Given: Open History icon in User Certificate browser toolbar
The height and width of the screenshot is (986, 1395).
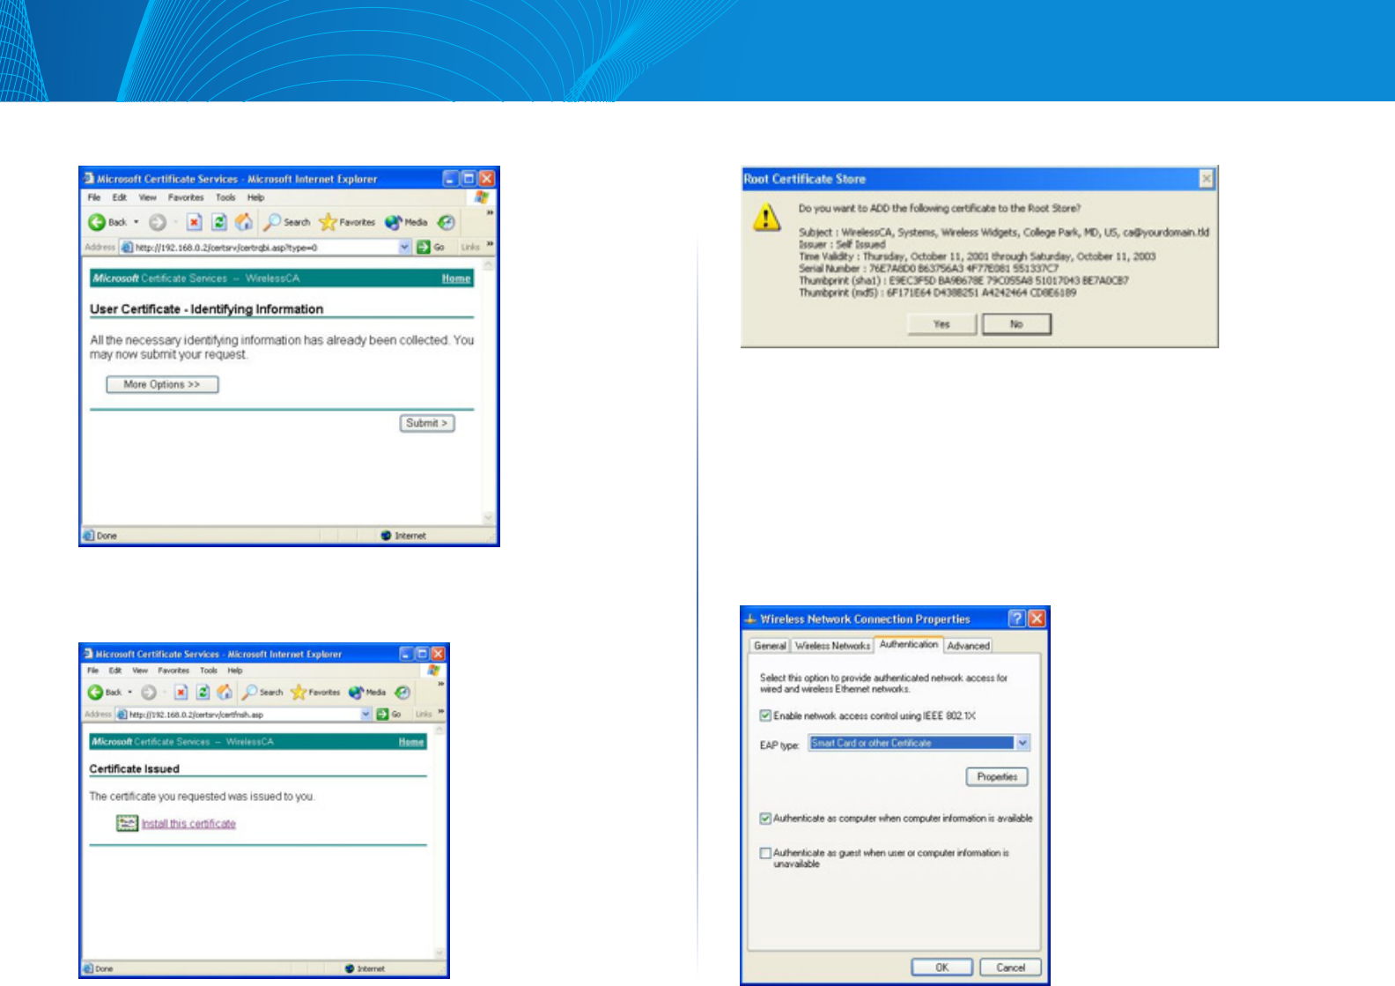Looking at the screenshot, I should pyautogui.click(x=447, y=222).
